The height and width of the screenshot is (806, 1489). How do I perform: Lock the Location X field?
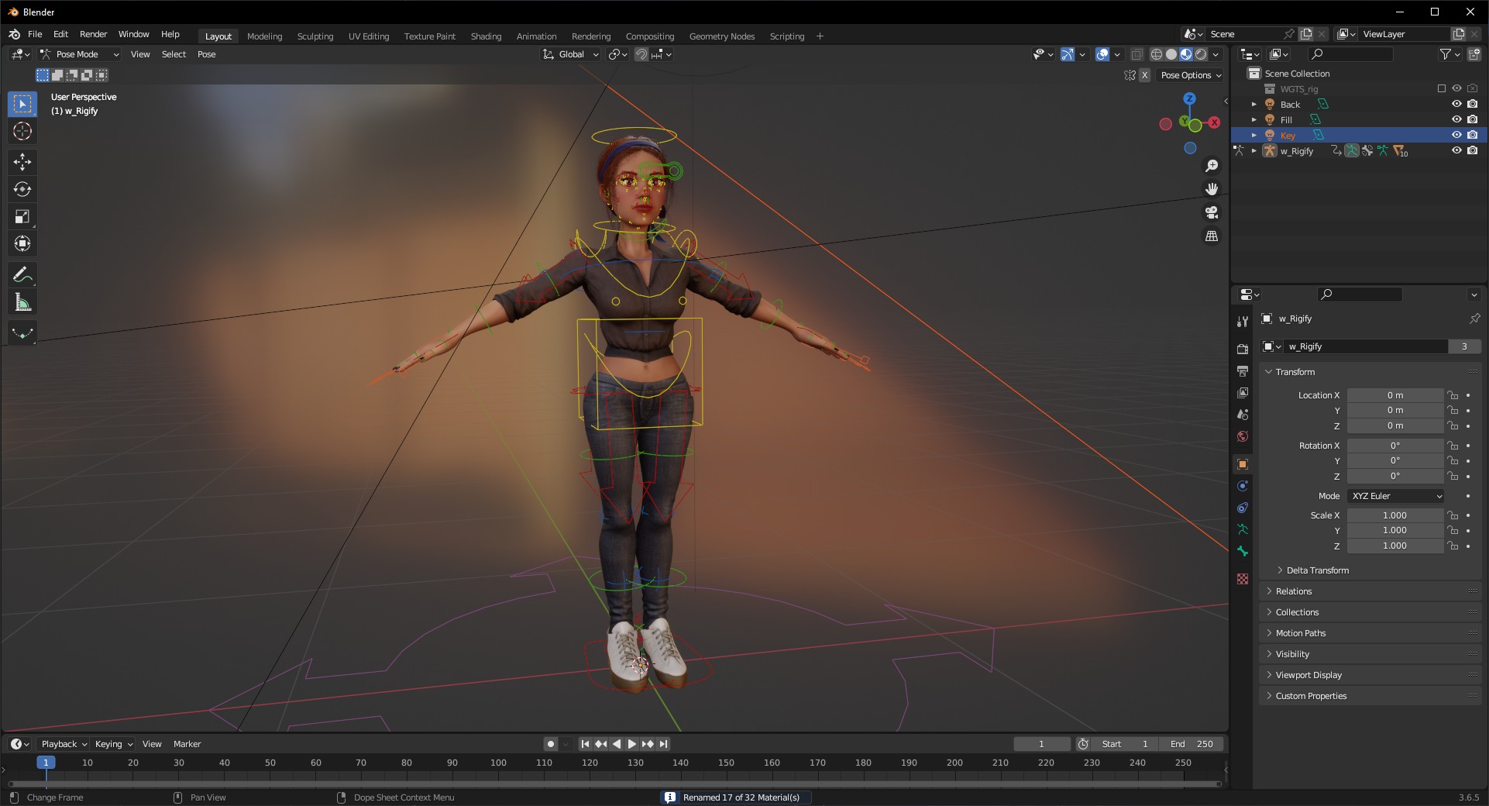coord(1453,395)
